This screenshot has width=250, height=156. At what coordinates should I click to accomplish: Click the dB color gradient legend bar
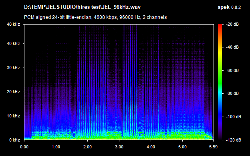point(220,82)
